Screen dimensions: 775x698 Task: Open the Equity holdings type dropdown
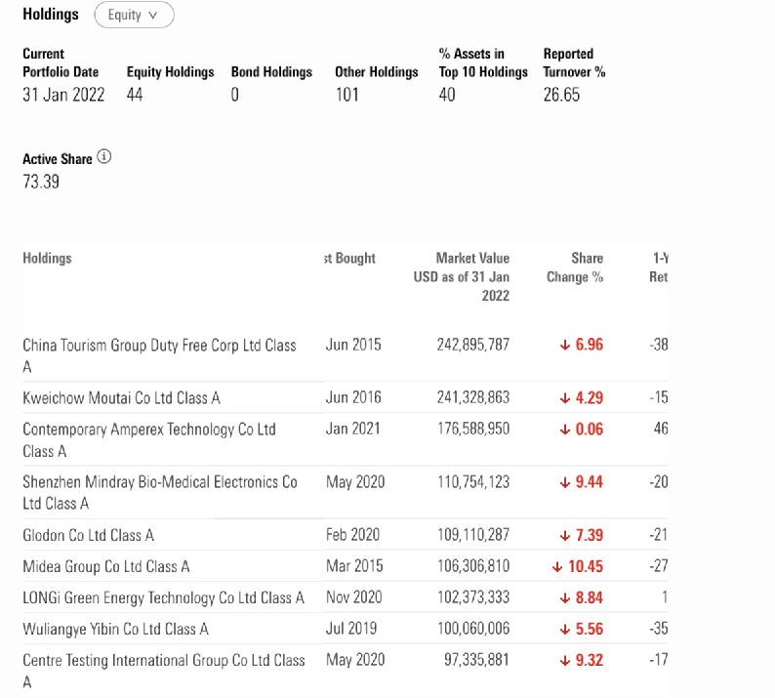pos(134,16)
